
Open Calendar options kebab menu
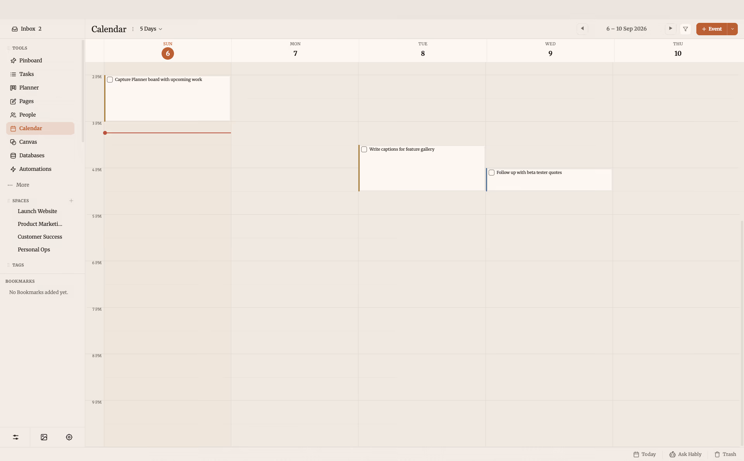[x=133, y=29]
